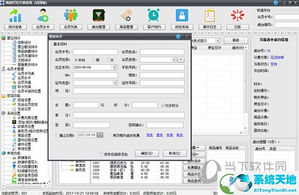This screenshot has width=299, height=195.
Task: Click the 季卡 link
Action: coord(160,135)
